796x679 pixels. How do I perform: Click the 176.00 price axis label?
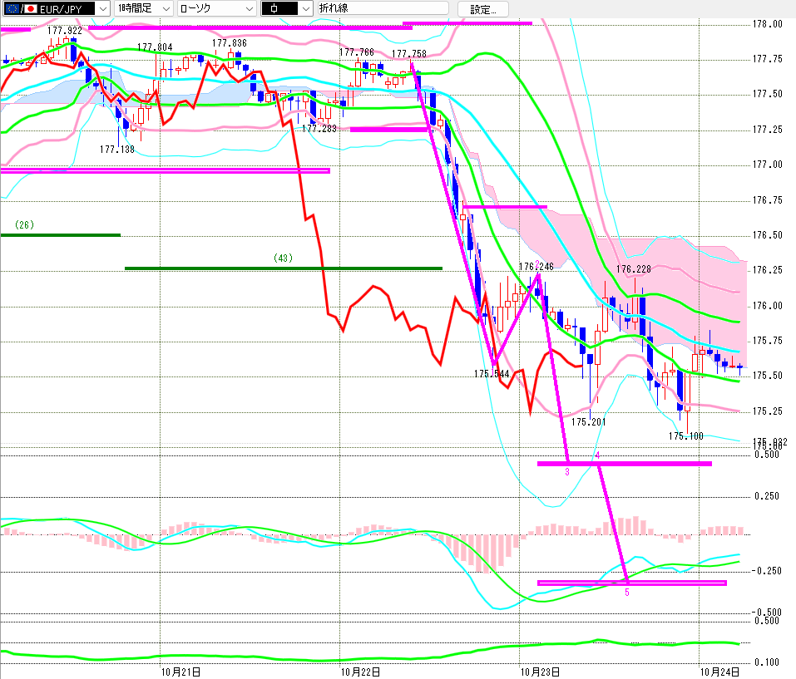pyautogui.click(x=768, y=305)
